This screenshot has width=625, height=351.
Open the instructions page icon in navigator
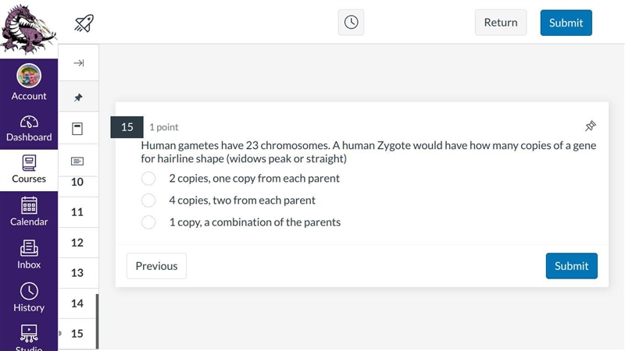[x=77, y=129]
